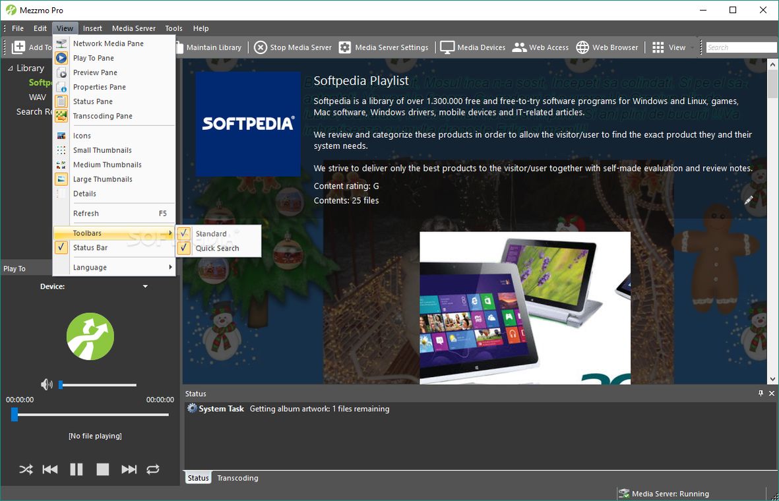Image resolution: width=779 pixels, height=501 pixels.
Task: Close the Status pane
Action: pos(772,394)
